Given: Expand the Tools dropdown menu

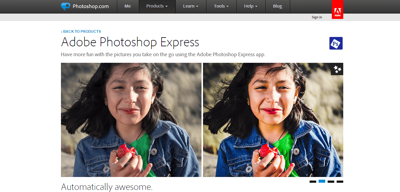Looking at the screenshot, I should pyautogui.click(x=221, y=6).
